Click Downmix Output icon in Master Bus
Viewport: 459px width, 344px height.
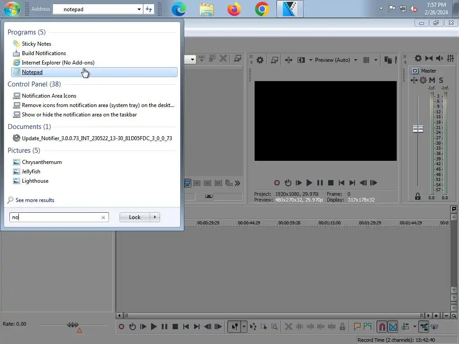(429, 59)
